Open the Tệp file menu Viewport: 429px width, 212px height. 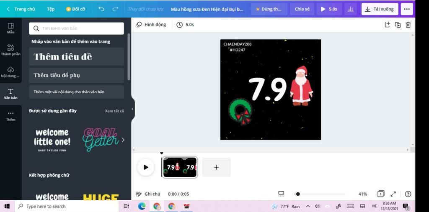tap(51, 9)
